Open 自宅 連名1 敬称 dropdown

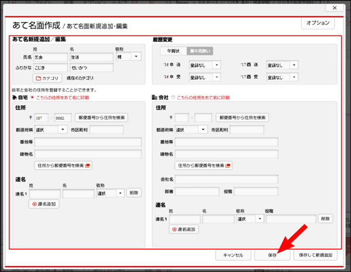[x=110, y=193]
